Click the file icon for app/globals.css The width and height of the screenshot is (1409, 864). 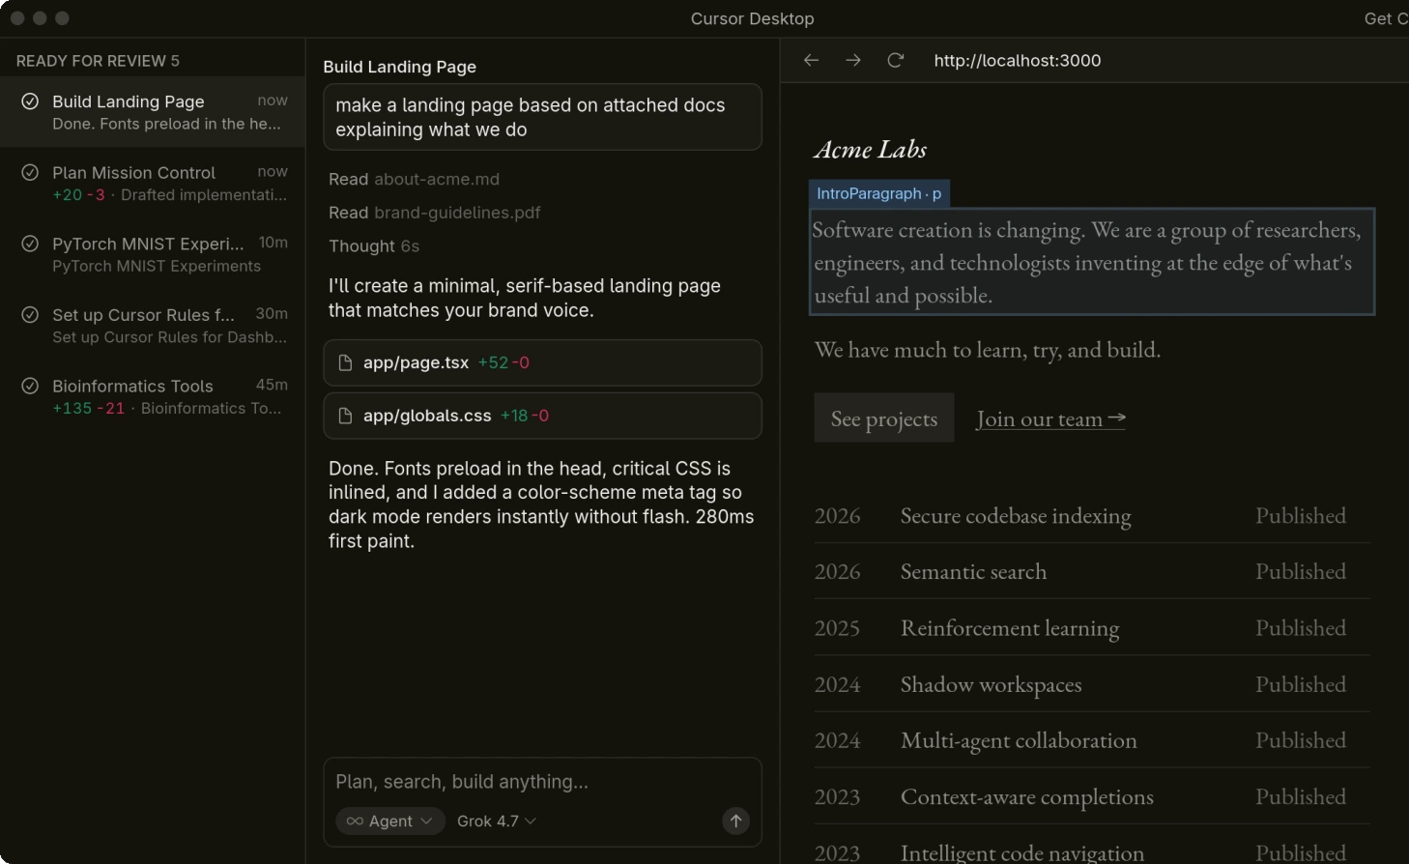pyautogui.click(x=345, y=416)
